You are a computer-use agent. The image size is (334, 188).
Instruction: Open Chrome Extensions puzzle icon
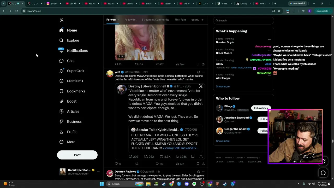(x=294, y=11)
